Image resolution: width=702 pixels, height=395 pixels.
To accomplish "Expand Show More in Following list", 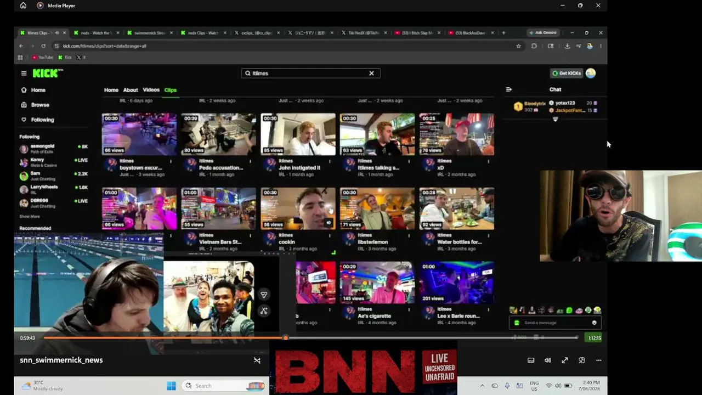I will tap(30, 217).
